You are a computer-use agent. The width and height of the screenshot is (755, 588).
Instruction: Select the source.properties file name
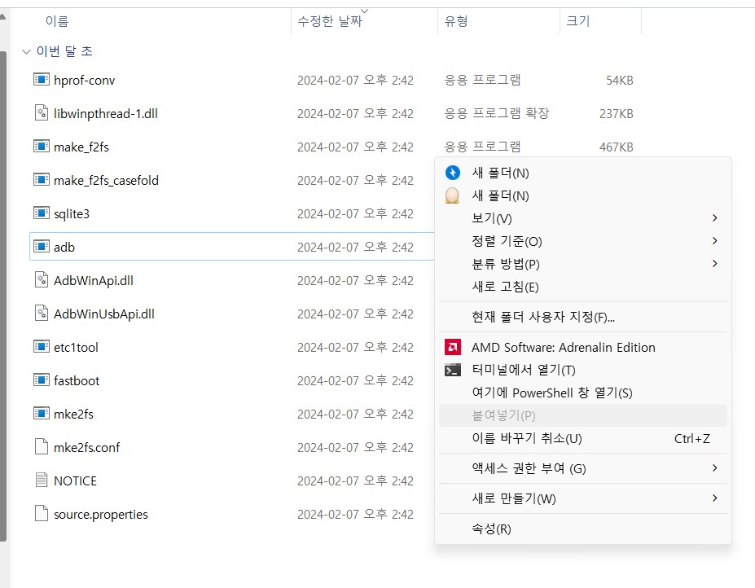[101, 515]
